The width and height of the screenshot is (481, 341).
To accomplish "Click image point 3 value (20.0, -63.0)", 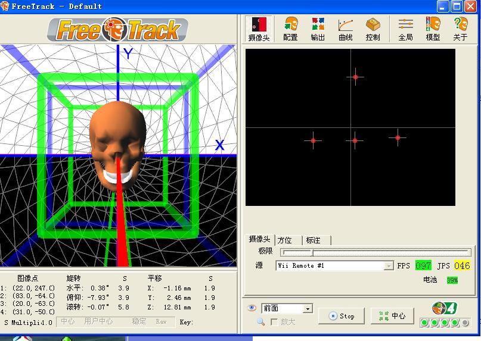I will [x=33, y=304].
